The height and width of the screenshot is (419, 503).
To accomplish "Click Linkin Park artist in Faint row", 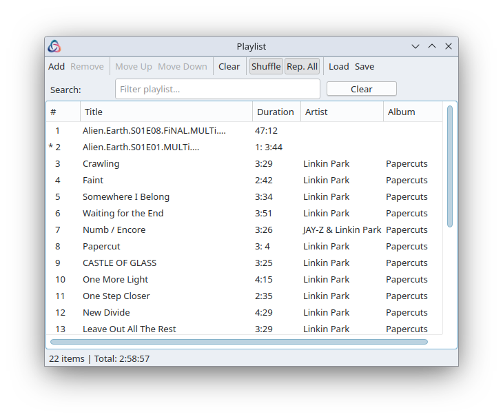I will pos(326,181).
